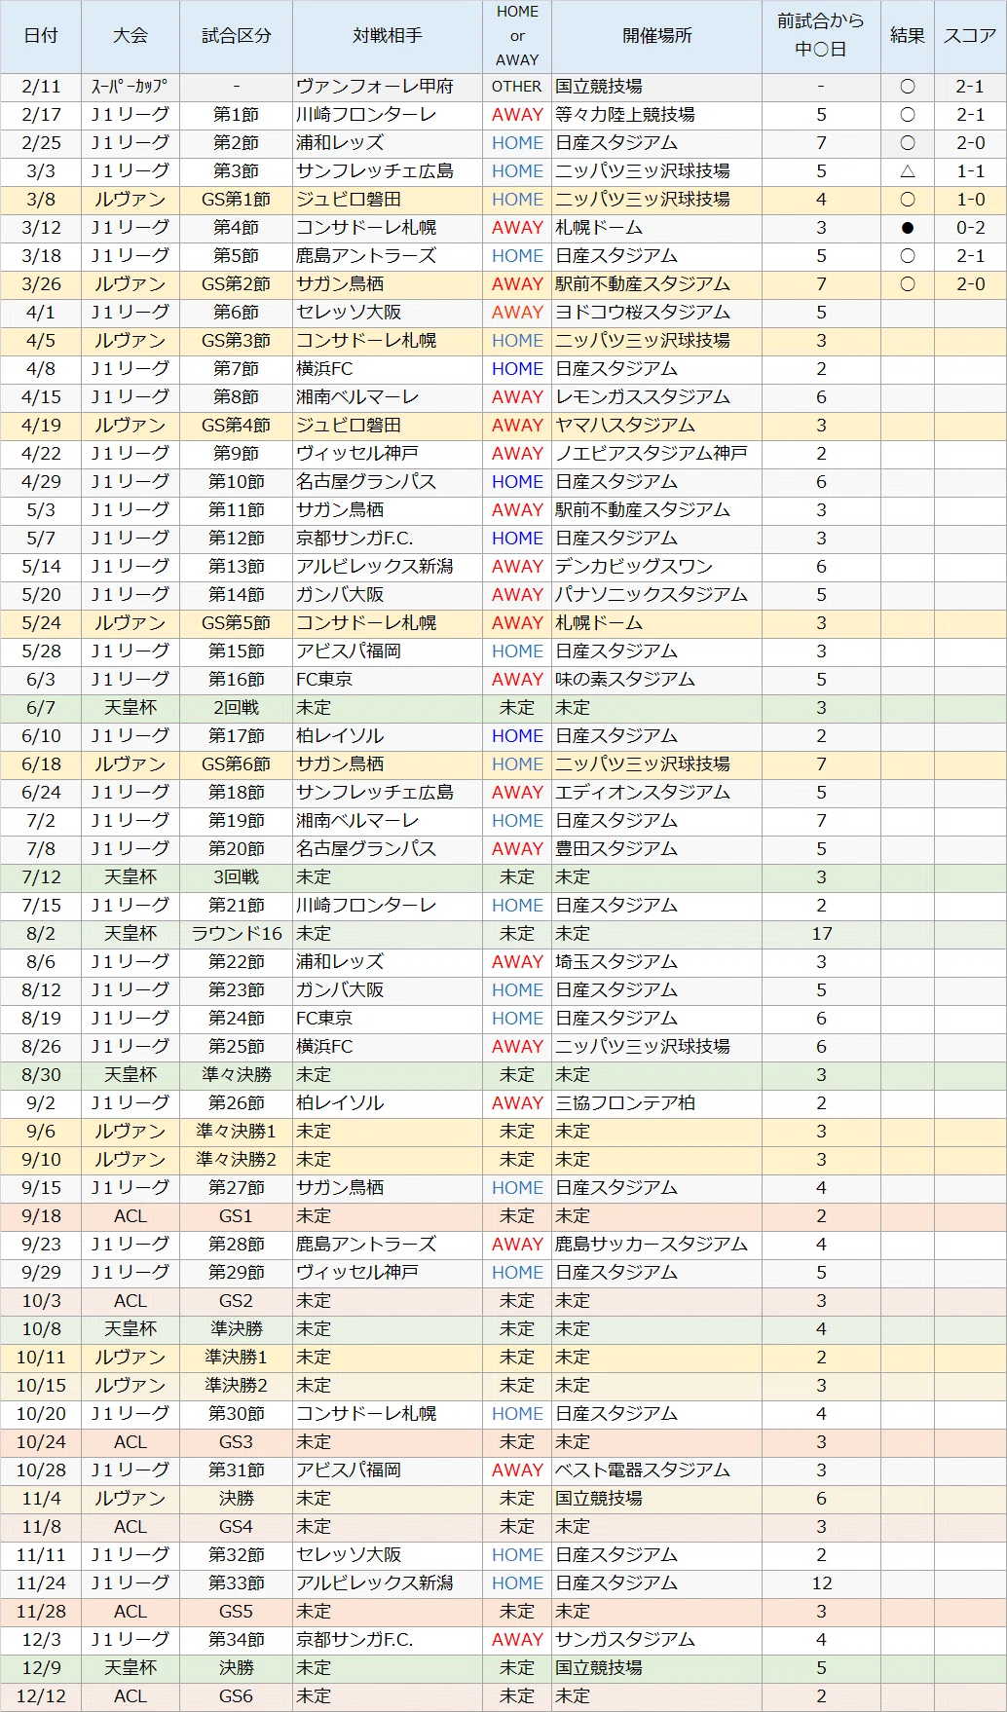Click the 17 days value in the 8/2 row
1007x1712 pixels.
point(821,934)
